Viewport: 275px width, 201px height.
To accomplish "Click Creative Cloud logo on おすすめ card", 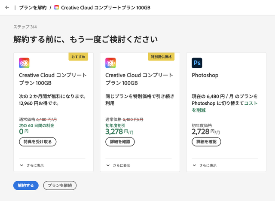I will pos(24,63).
